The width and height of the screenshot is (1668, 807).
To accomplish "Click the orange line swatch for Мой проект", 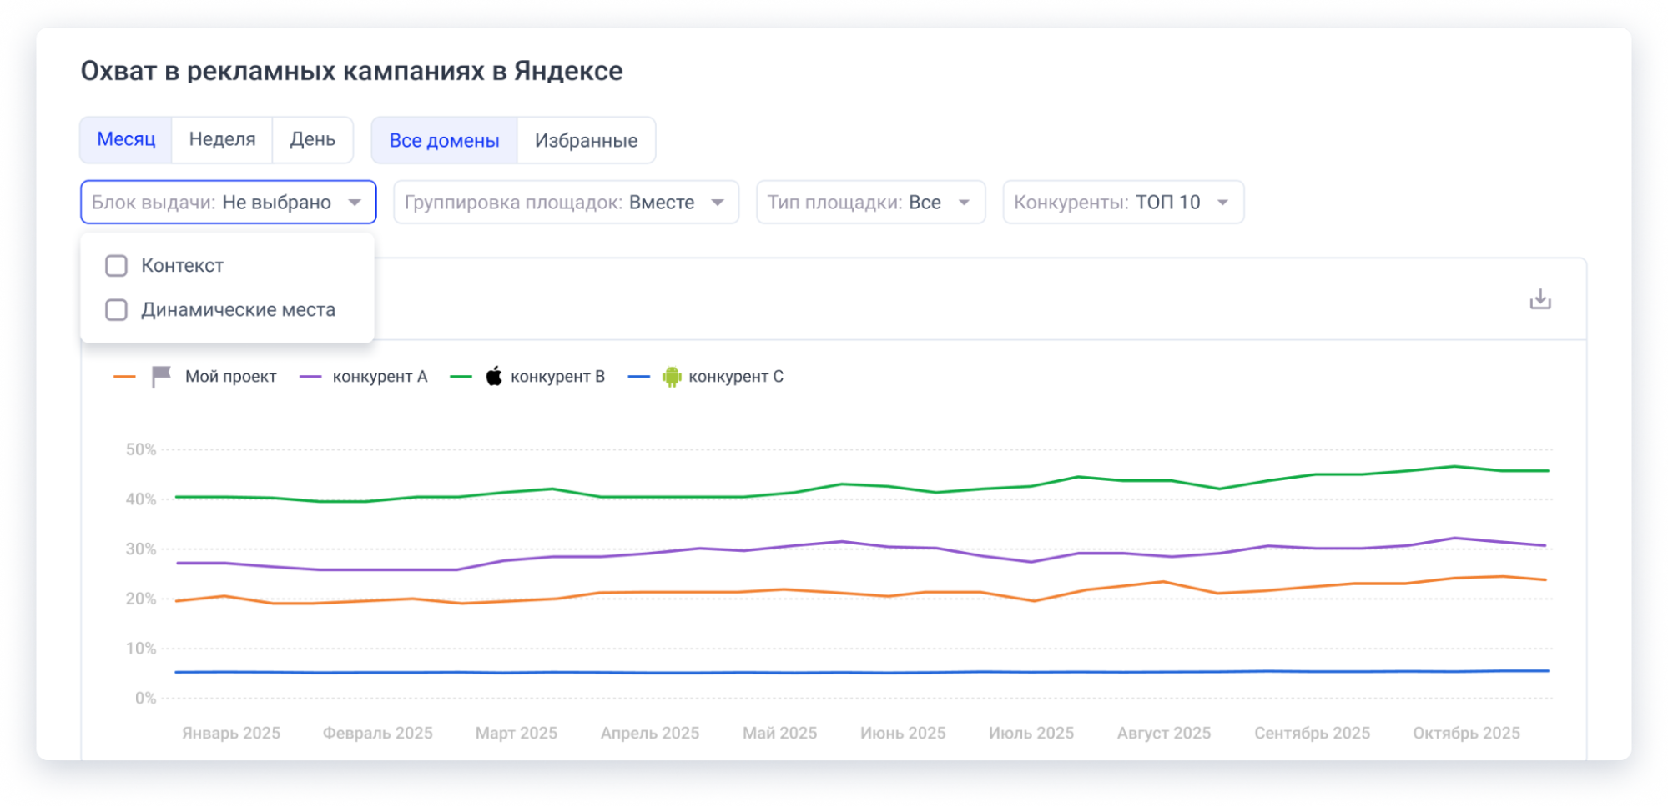I will point(124,377).
